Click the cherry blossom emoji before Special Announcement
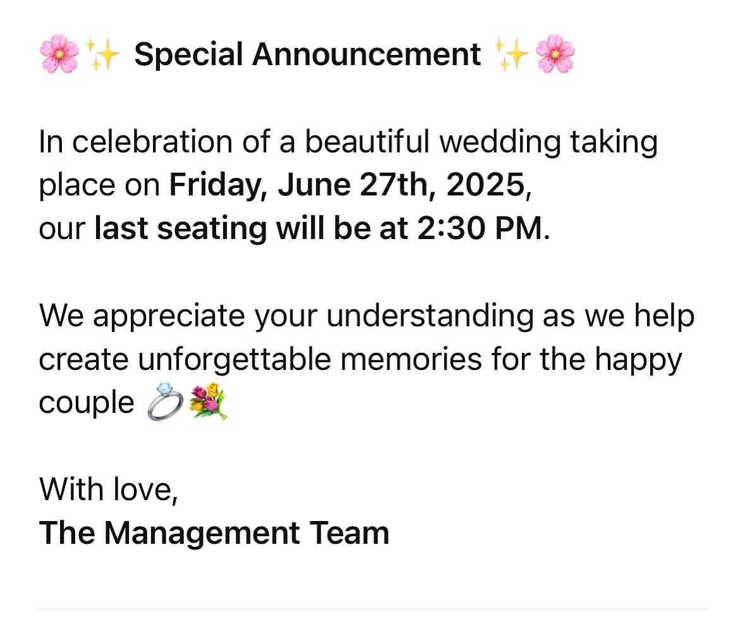The width and height of the screenshot is (745, 626). point(59,54)
